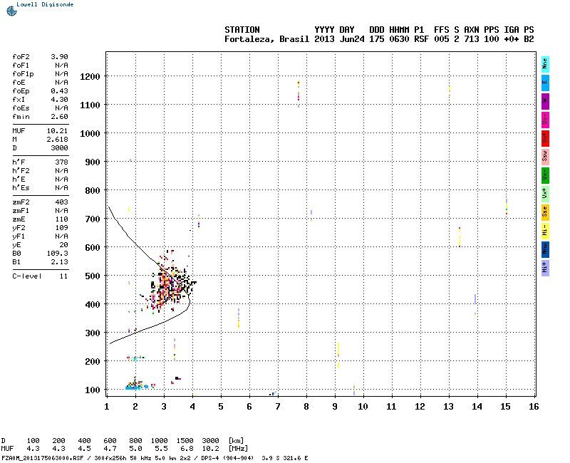570x463 pixels.
Task: Click the 500 km height axis label
Action: pyautogui.click(x=93, y=276)
